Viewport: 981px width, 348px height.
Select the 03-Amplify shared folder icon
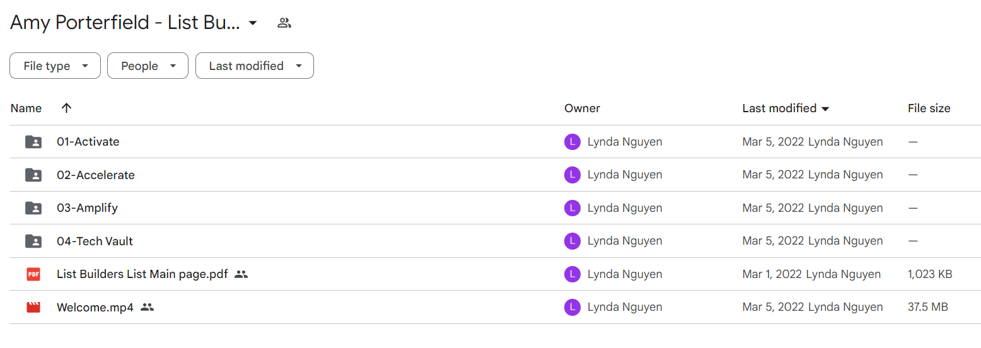pyautogui.click(x=33, y=208)
